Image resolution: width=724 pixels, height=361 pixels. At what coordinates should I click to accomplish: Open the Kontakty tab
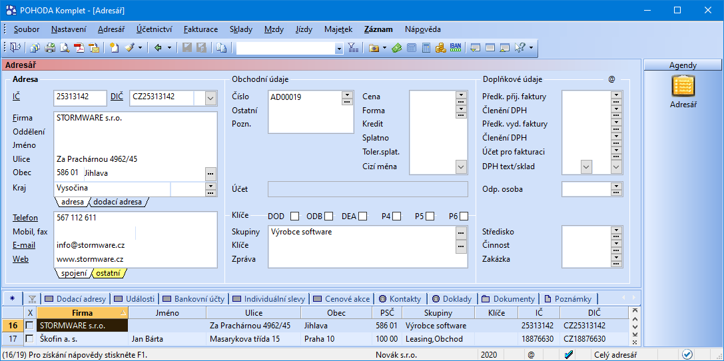click(x=400, y=298)
